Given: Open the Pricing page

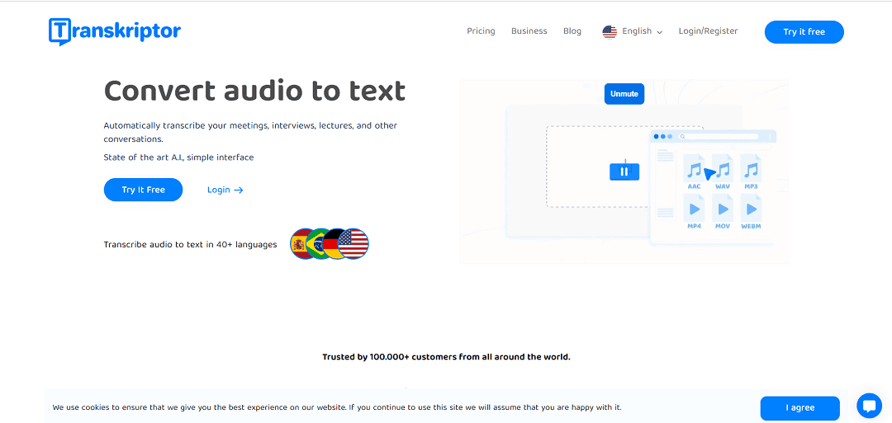Looking at the screenshot, I should (481, 31).
